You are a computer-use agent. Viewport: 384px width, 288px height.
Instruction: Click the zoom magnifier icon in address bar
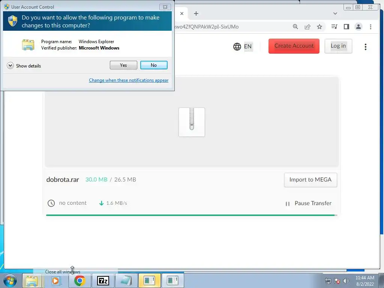(x=295, y=27)
